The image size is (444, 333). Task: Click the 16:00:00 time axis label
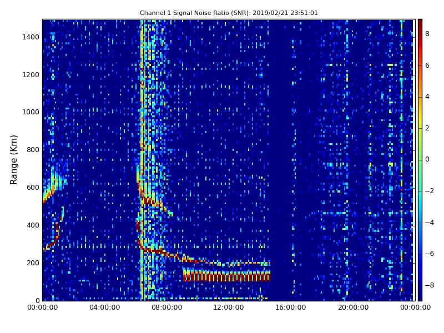point(291,307)
